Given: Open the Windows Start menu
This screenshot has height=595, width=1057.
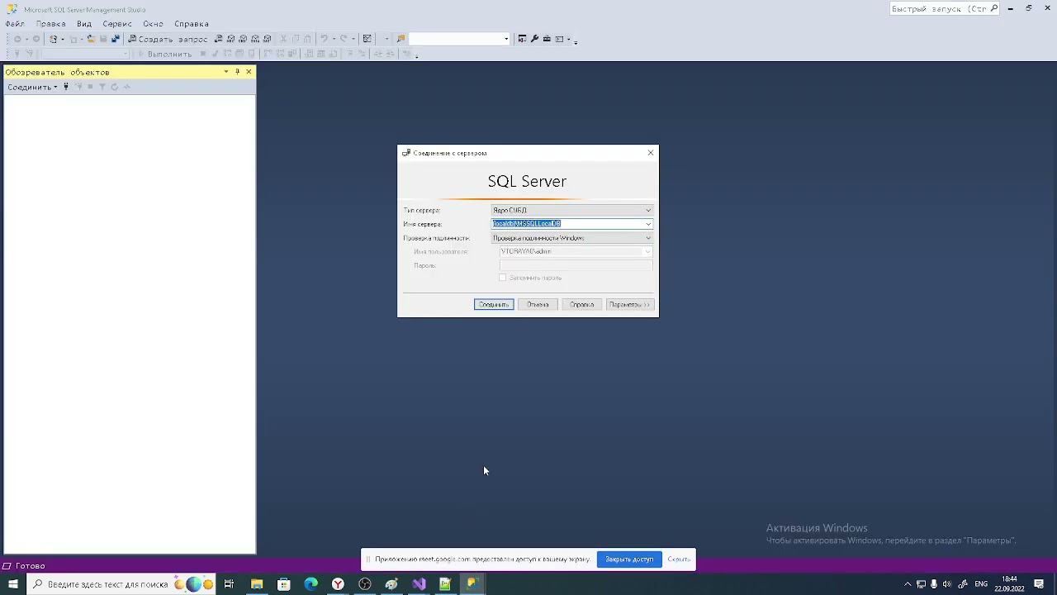Looking at the screenshot, I should click(12, 584).
